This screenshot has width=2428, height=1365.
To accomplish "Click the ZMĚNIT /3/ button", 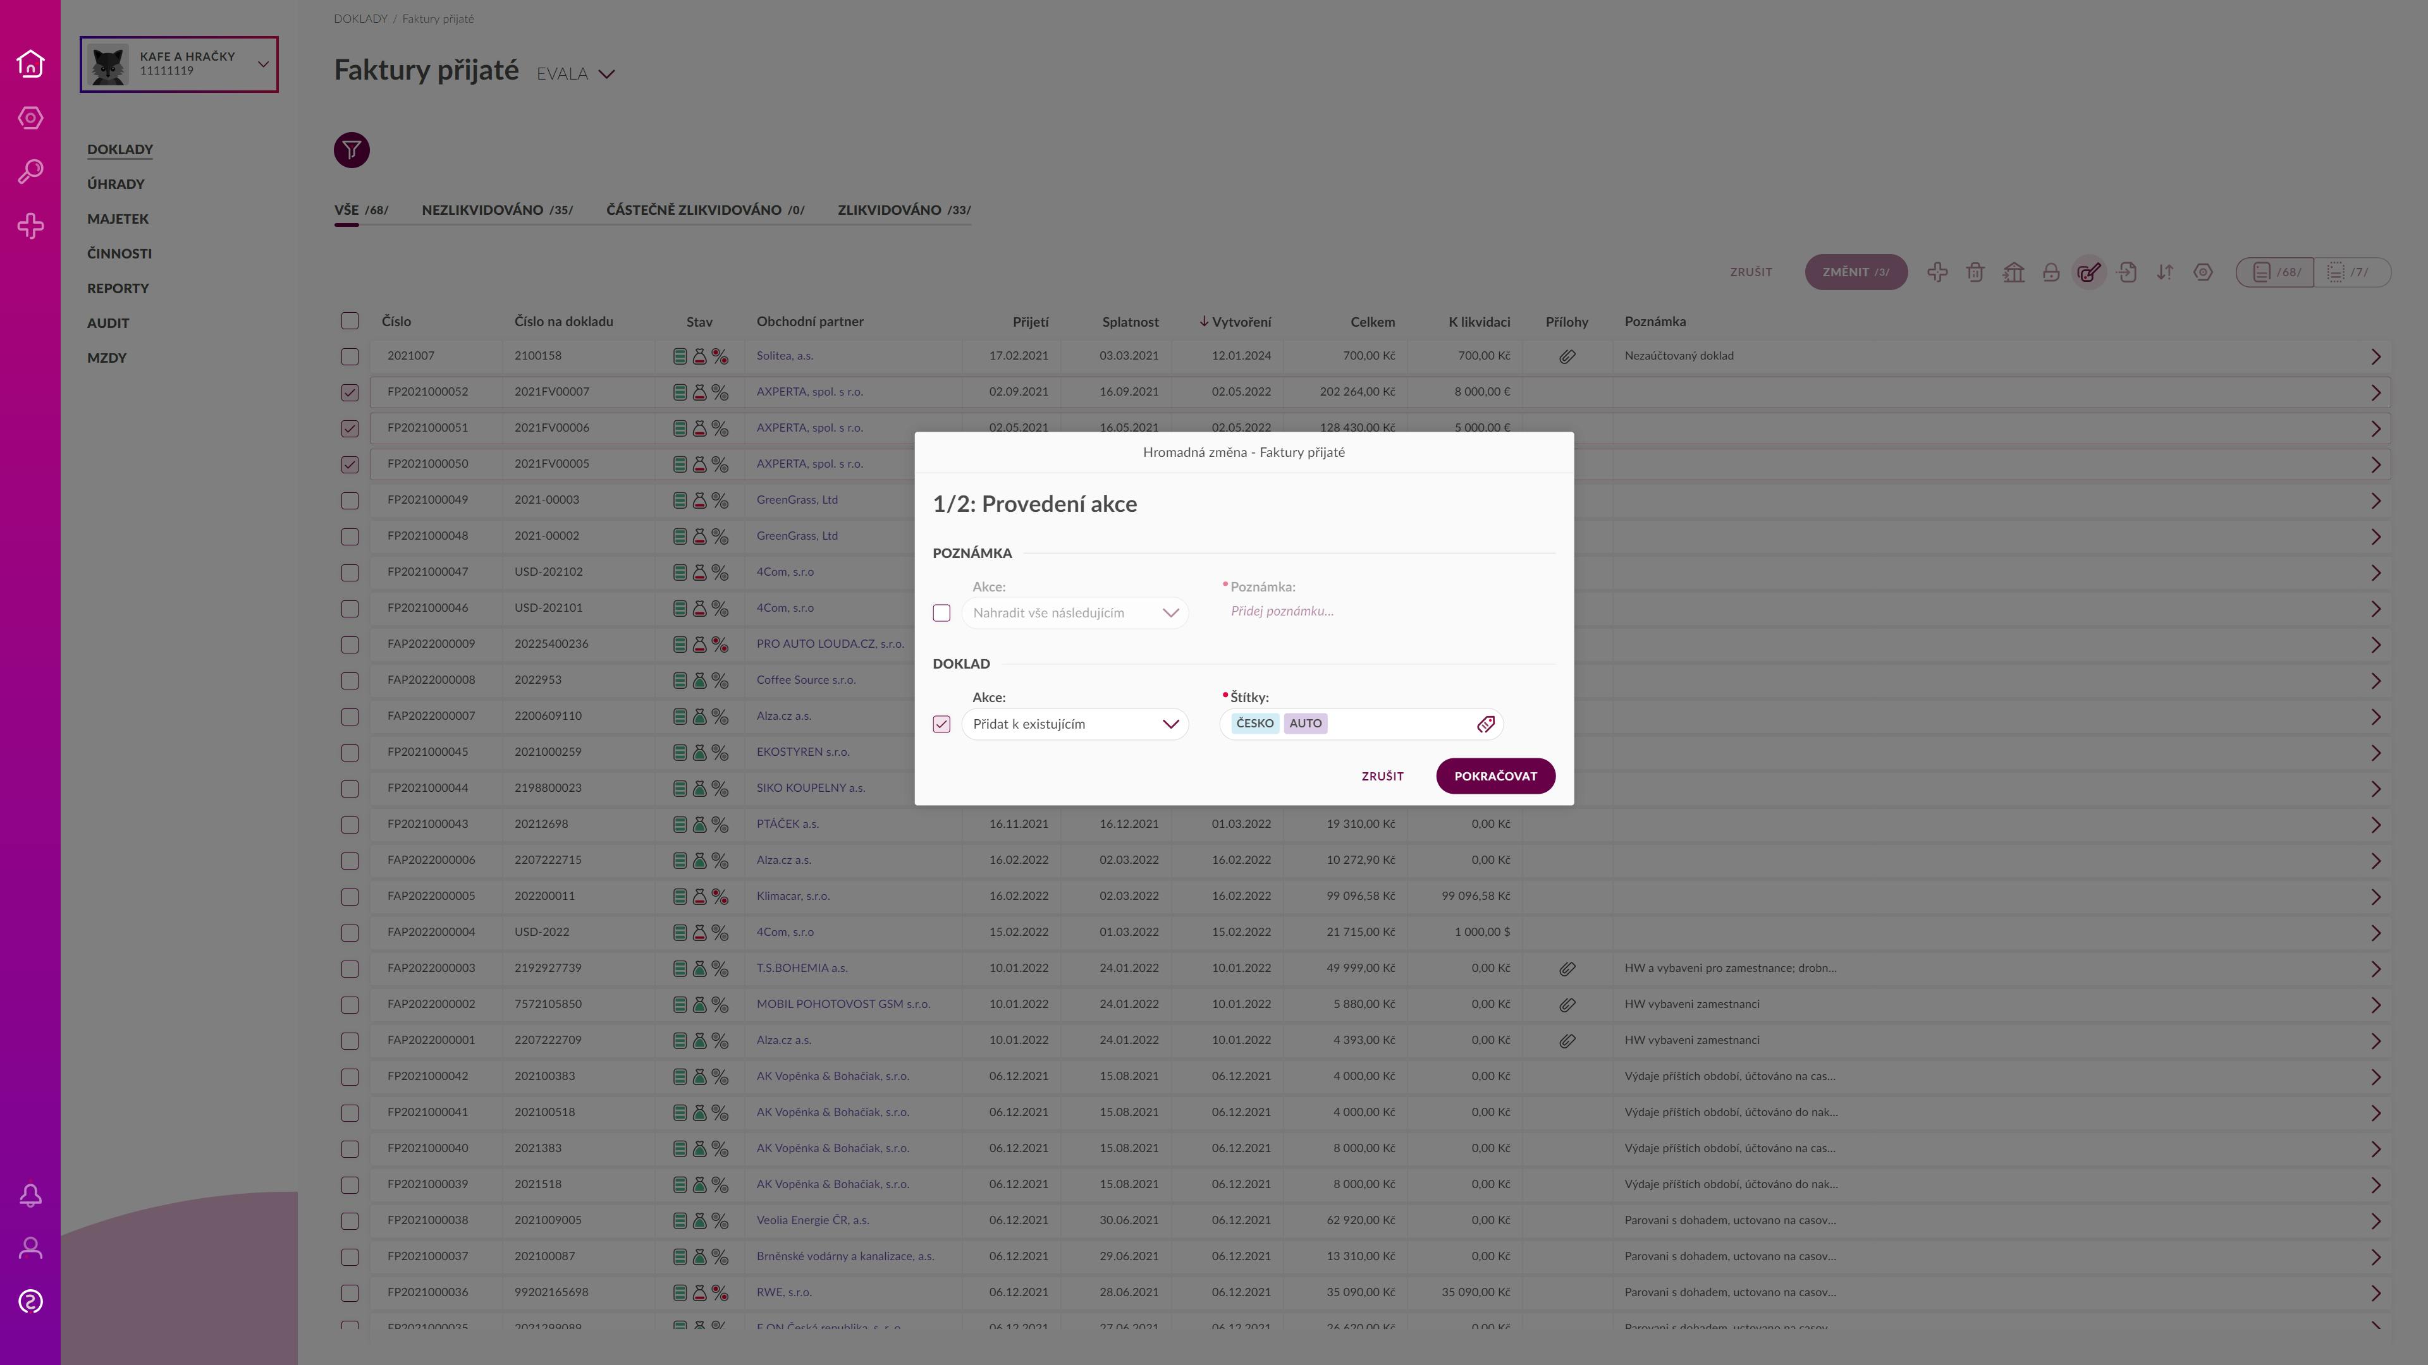I will 1855,272.
